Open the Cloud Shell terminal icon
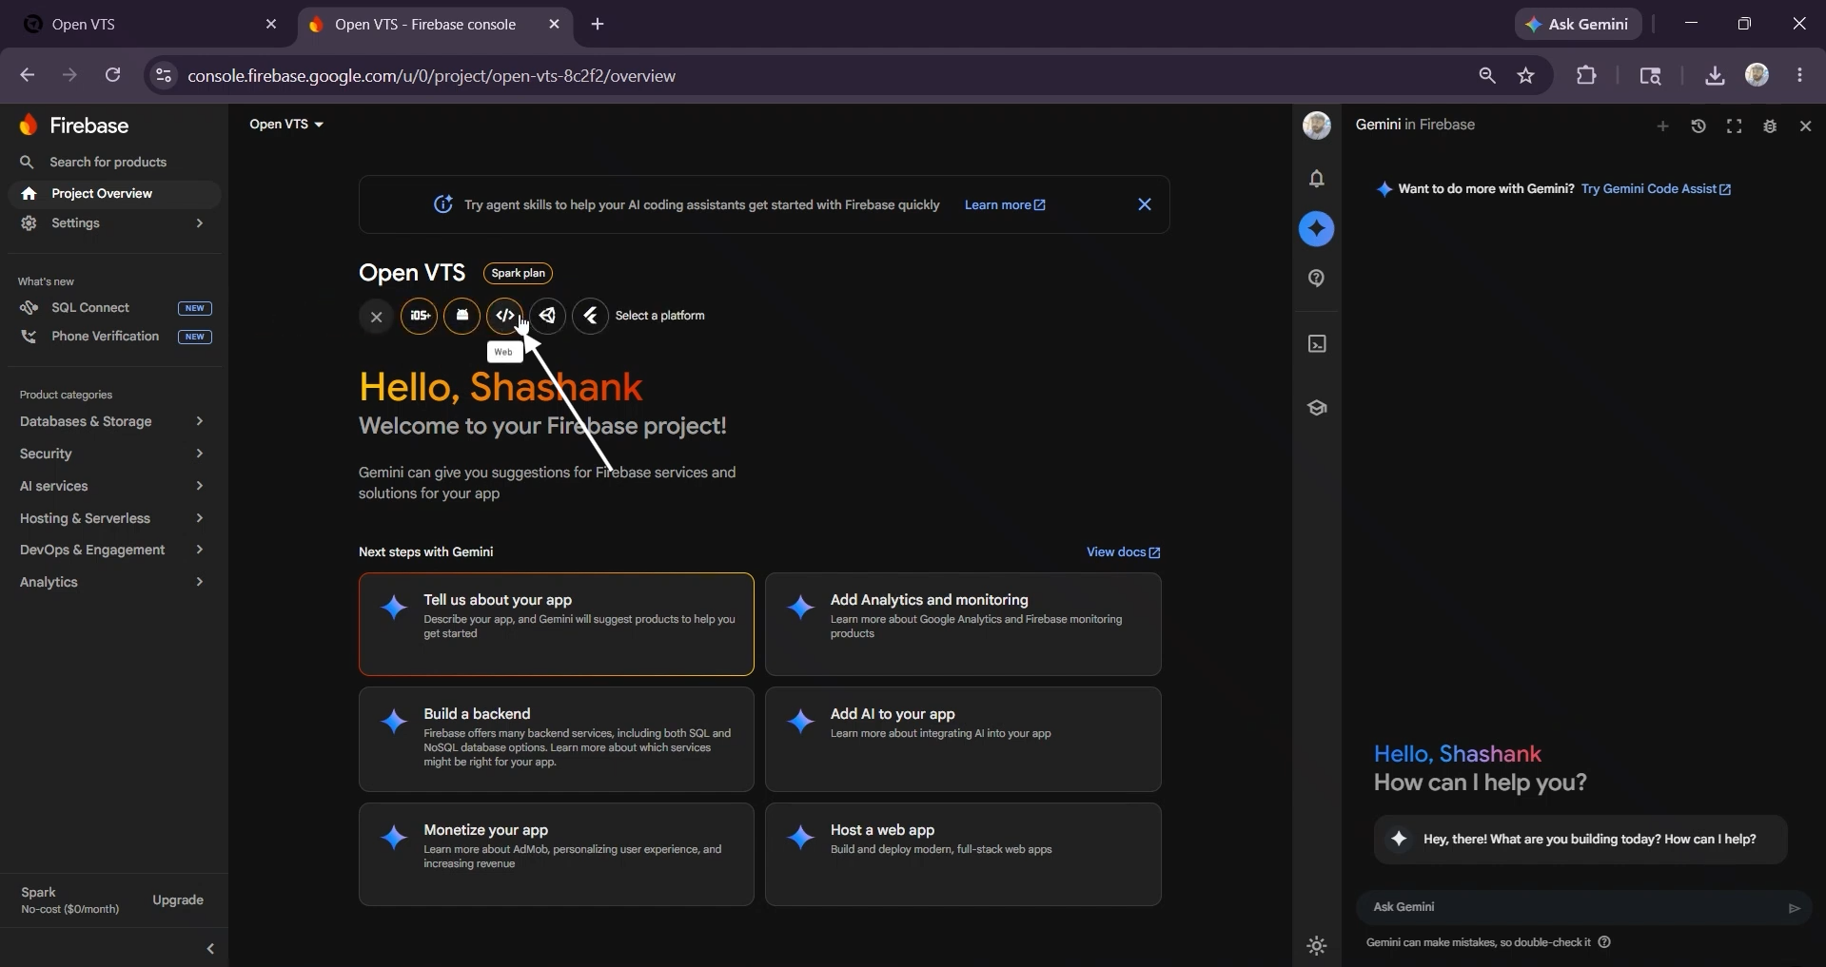Image resolution: width=1826 pixels, height=967 pixels. click(1317, 344)
